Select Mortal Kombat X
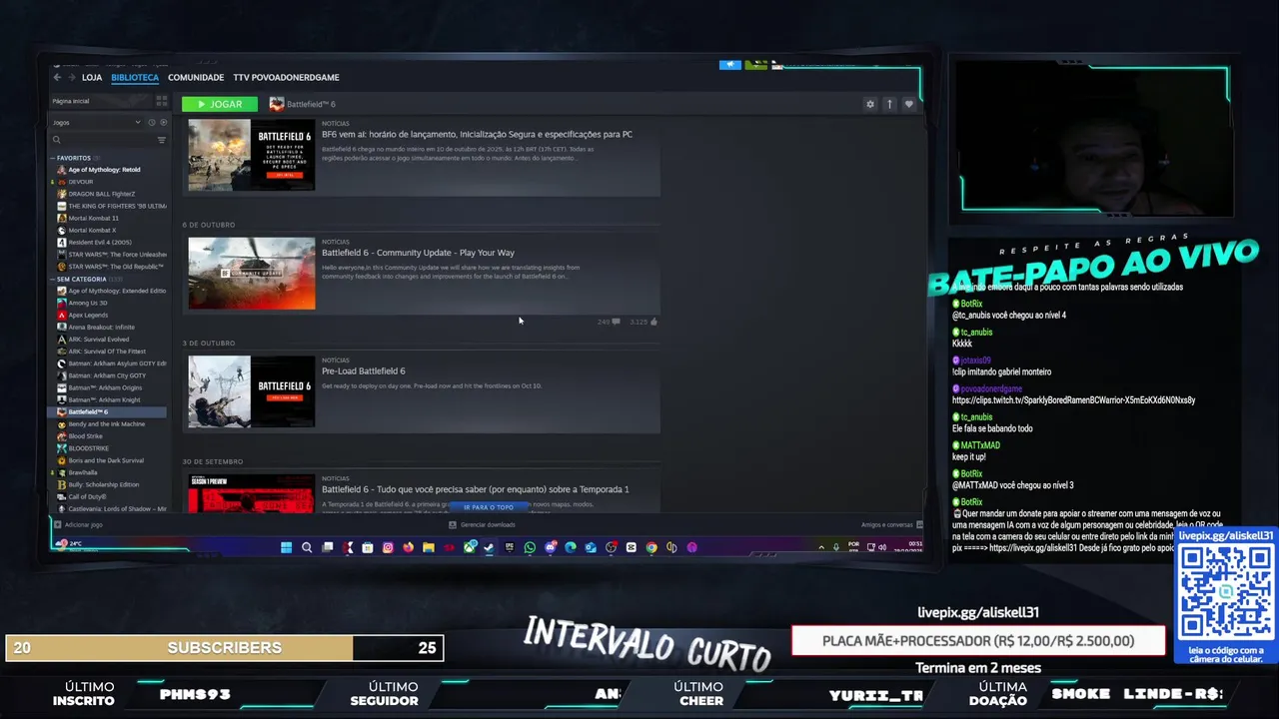 92,230
